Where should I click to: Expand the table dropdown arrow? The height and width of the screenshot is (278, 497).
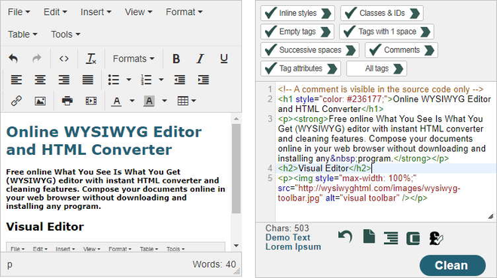point(194,101)
